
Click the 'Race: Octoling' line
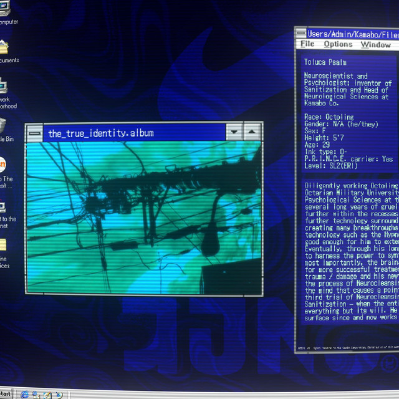coord(329,117)
